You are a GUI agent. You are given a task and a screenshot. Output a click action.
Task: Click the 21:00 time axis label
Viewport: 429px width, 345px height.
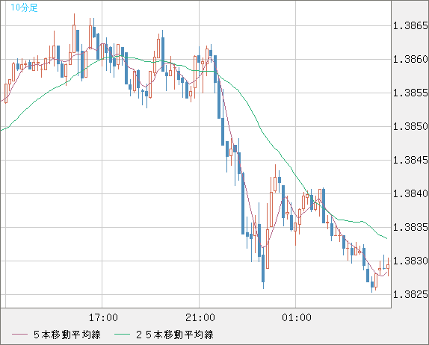click(200, 317)
